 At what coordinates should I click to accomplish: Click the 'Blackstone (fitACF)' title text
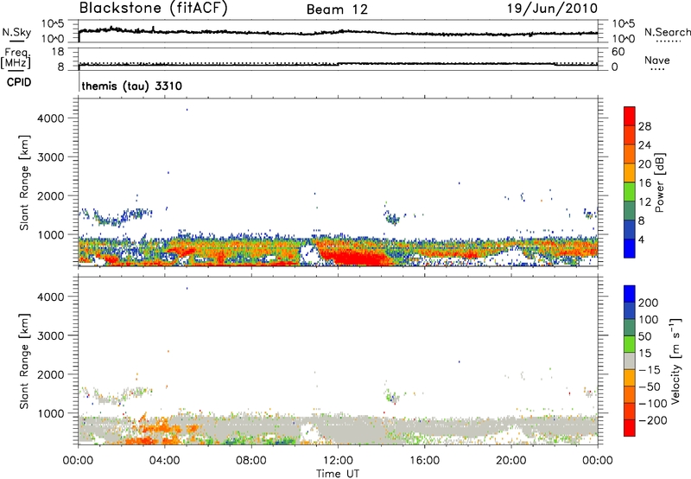[154, 9]
